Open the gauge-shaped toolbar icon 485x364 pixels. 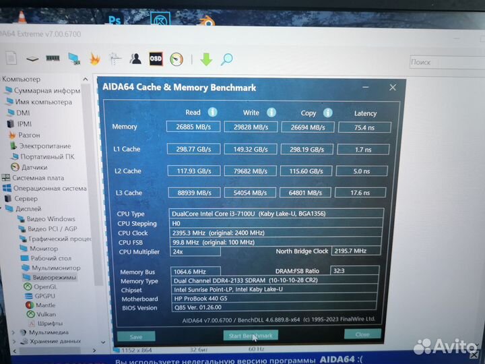coord(176,59)
